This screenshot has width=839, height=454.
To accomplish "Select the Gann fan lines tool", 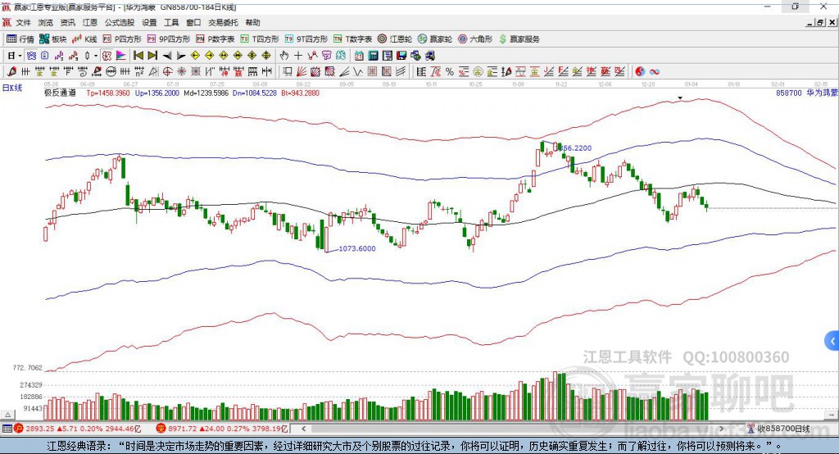I will coord(301,71).
